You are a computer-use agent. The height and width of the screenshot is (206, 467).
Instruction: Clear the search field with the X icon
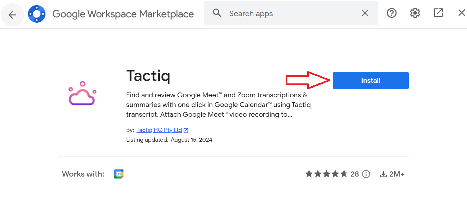[365, 13]
